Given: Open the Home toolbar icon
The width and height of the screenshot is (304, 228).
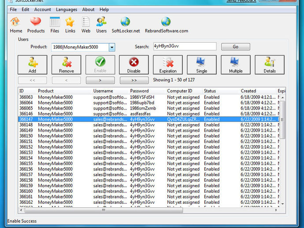Looking at the screenshot, I should (x=16, y=25).
